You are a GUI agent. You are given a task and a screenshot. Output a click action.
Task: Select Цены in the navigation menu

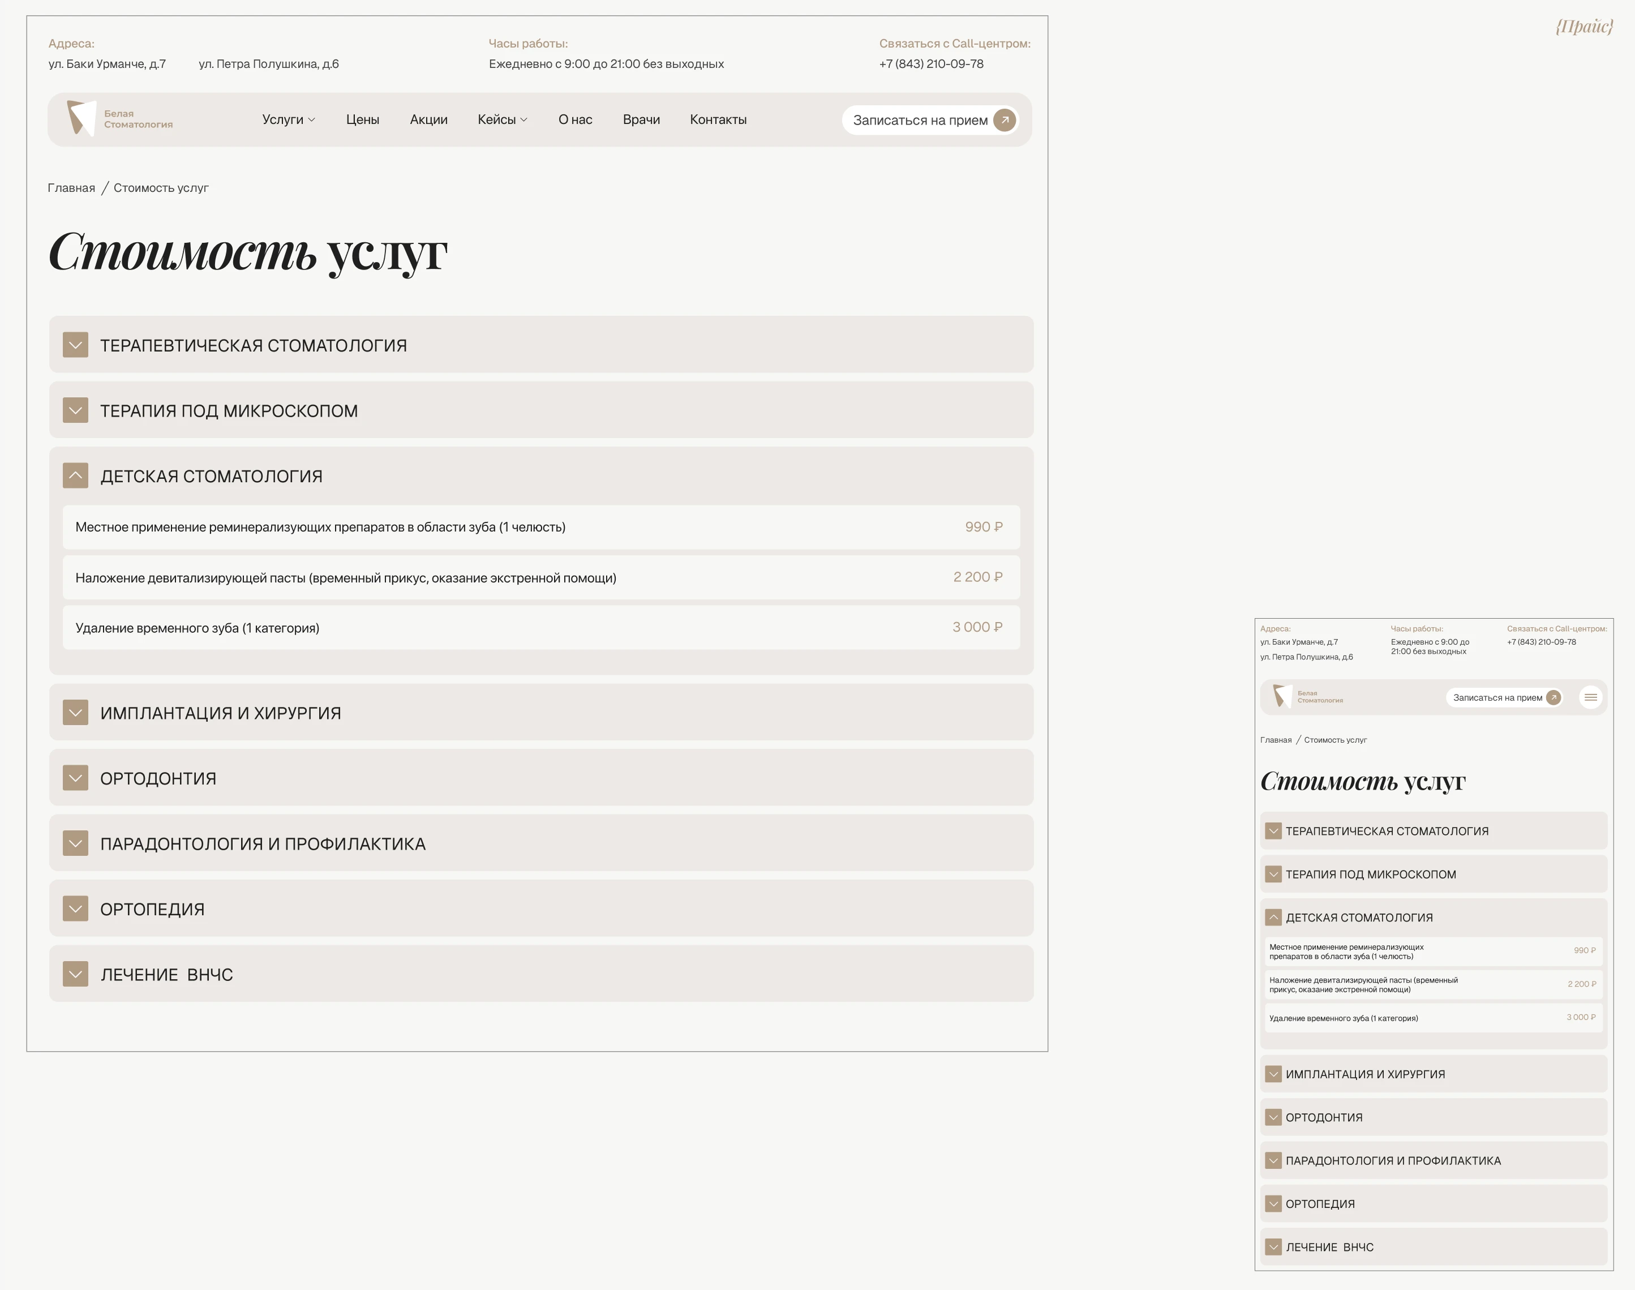(363, 119)
